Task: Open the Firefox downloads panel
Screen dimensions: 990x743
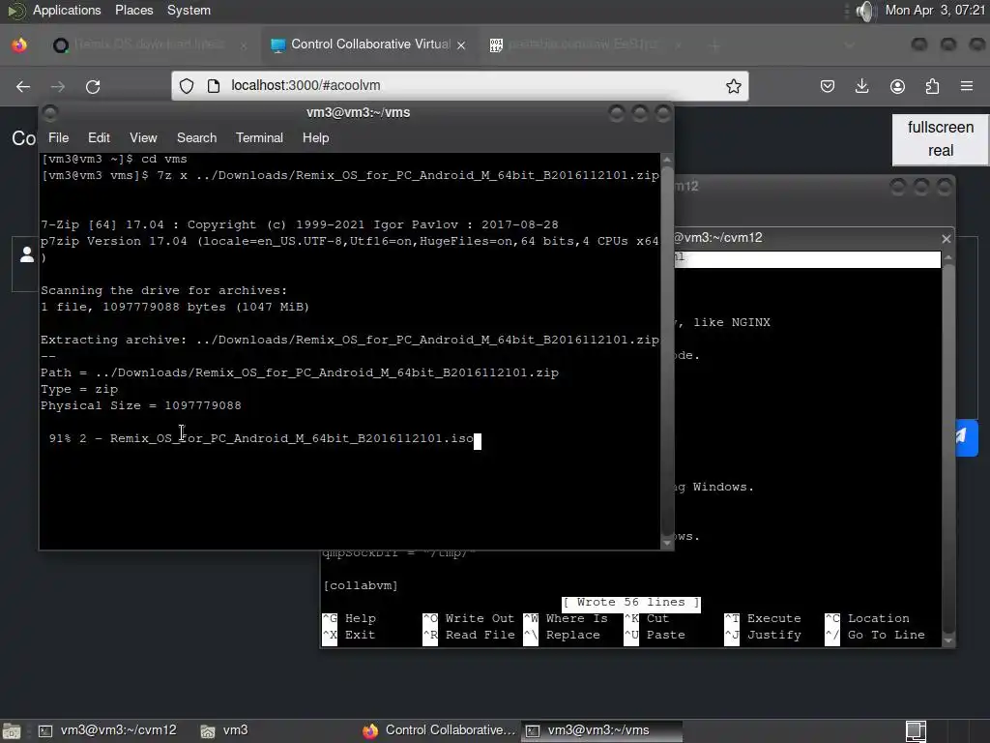Action: click(861, 86)
